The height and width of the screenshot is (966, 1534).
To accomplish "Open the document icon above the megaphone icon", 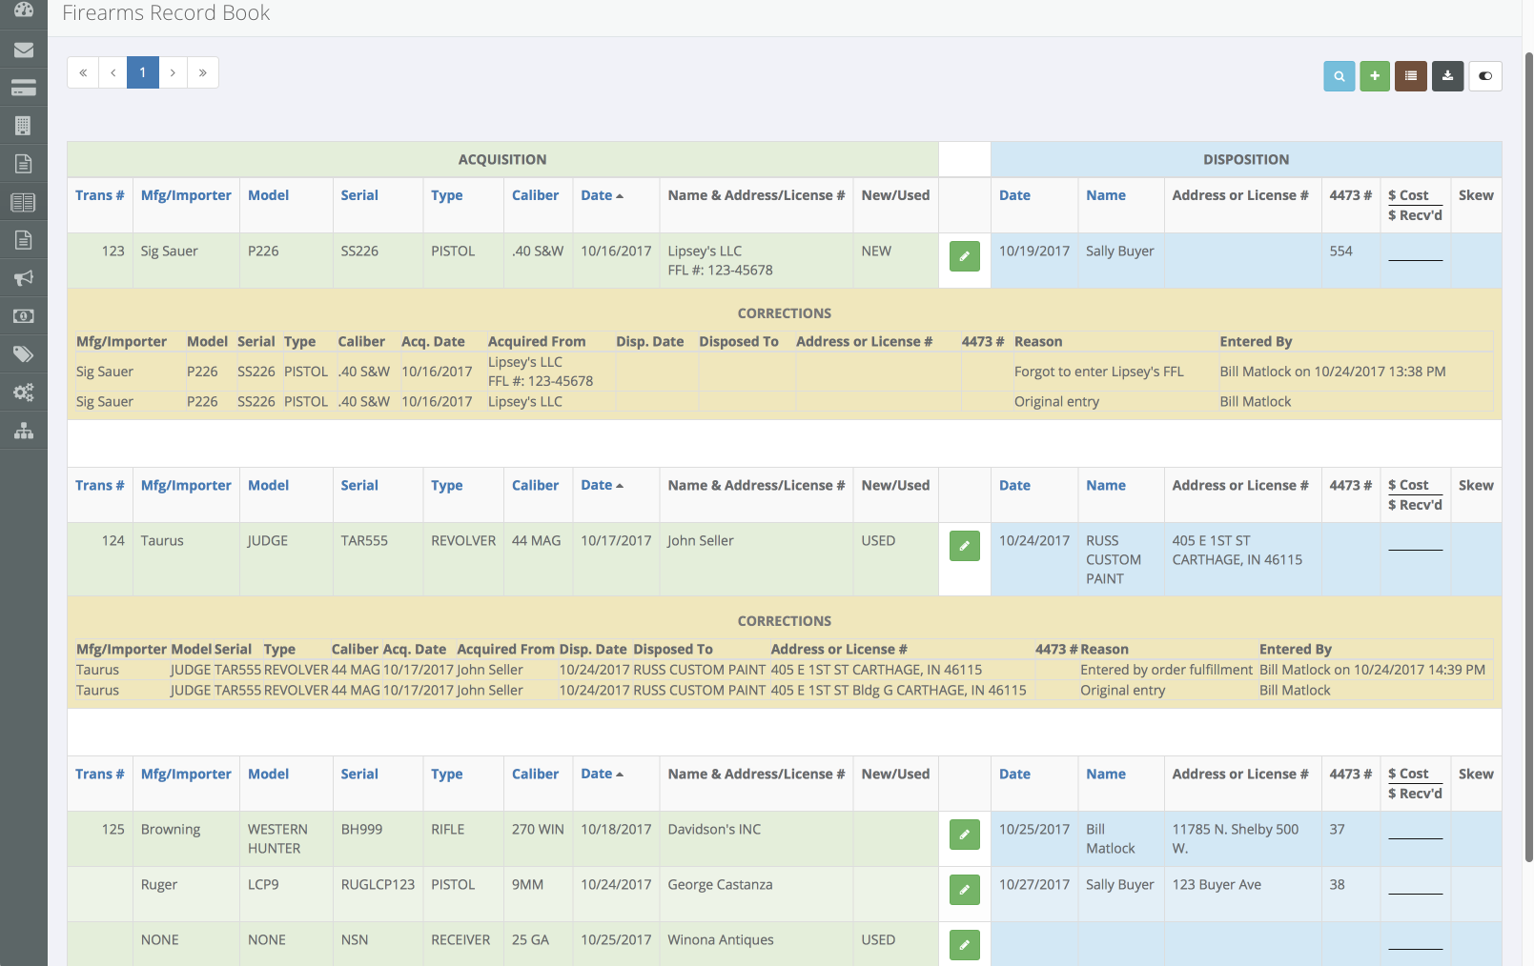I will tap(24, 240).
